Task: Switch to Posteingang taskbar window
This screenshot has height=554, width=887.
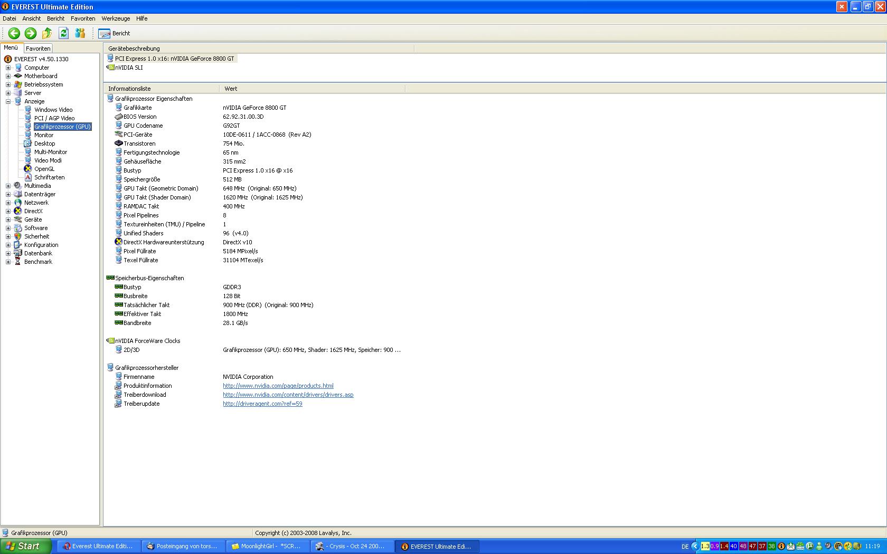Action: pos(183,546)
